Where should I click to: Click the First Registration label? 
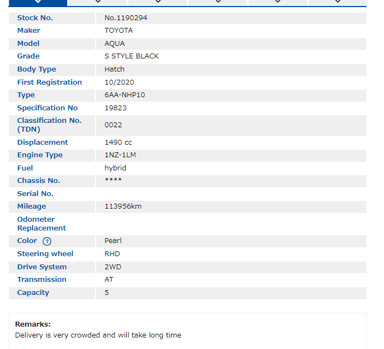click(49, 82)
